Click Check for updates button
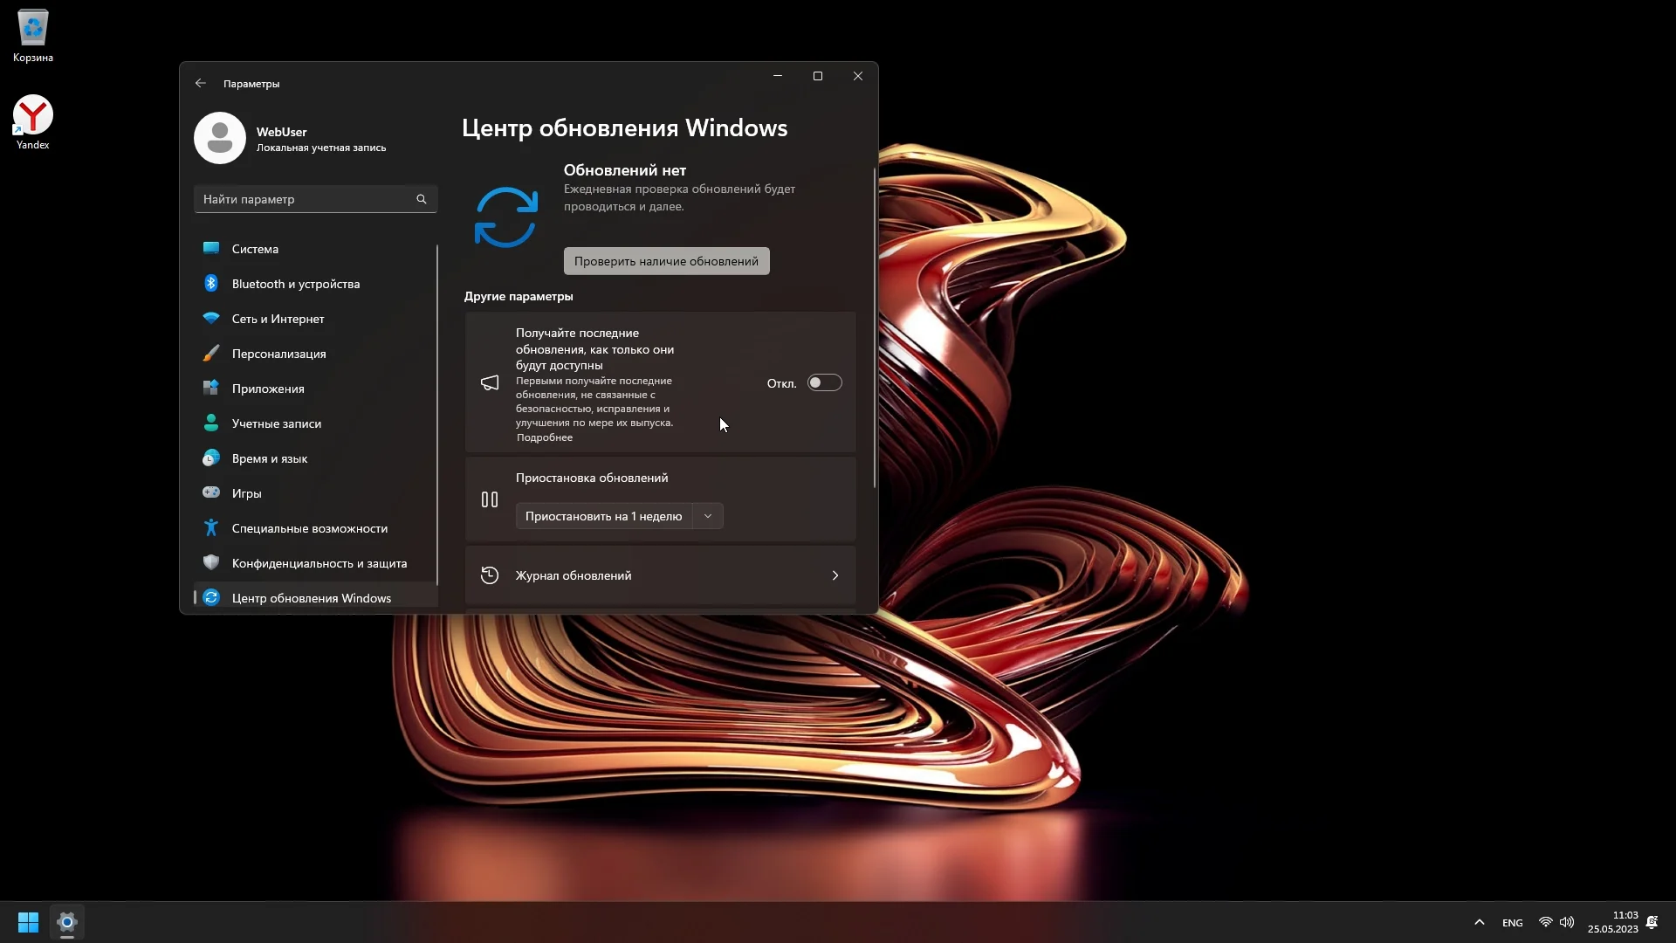1676x943 pixels. [x=666, y=261]
